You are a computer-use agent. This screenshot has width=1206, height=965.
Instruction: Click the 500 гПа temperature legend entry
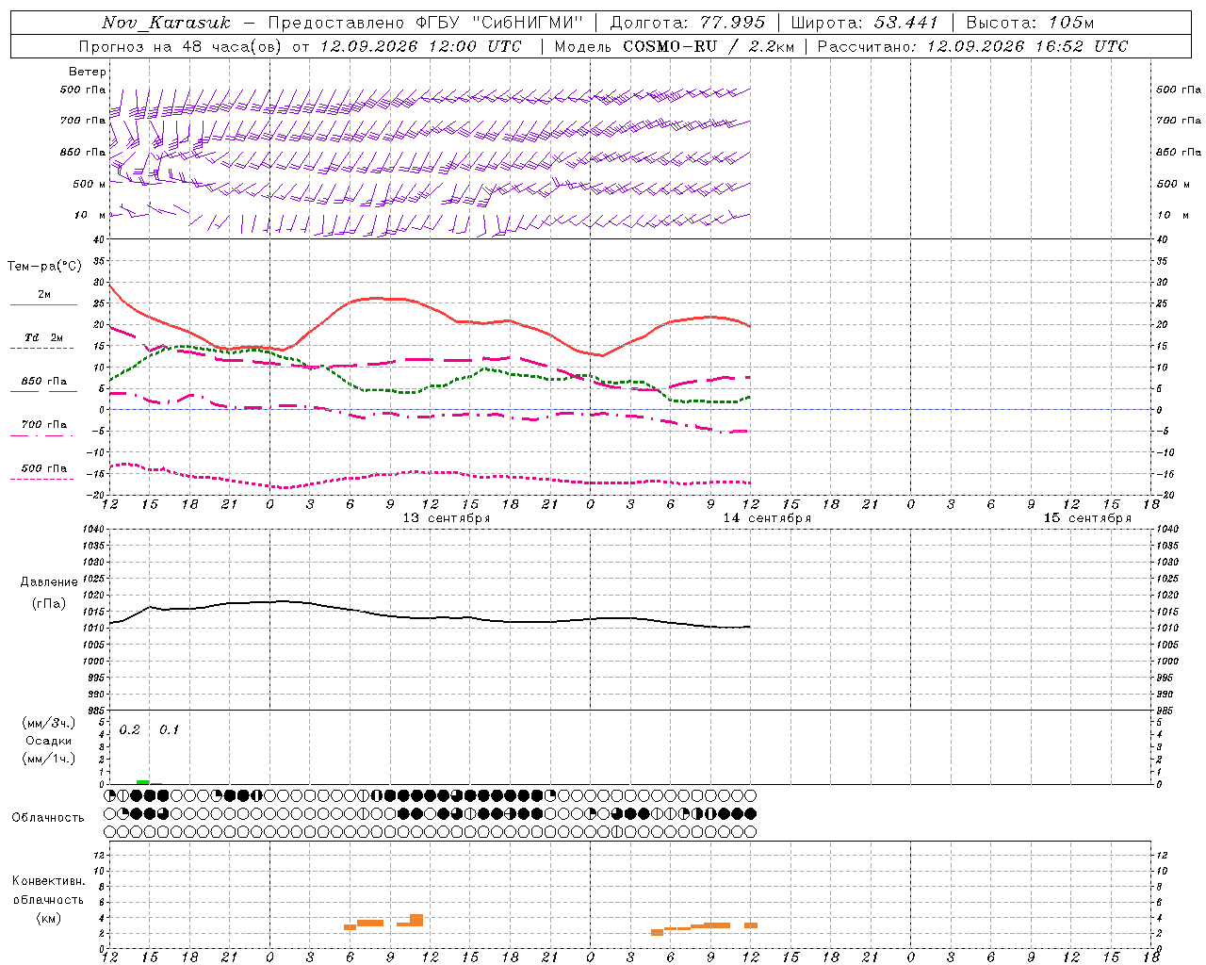pyautogui.click(x=43, y=468)
